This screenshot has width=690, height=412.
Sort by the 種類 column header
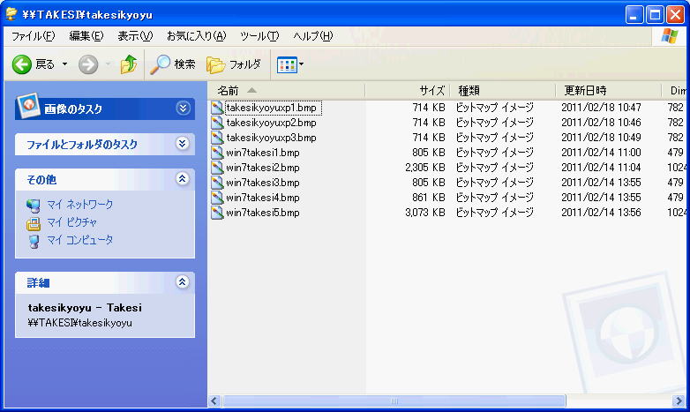(x=503, y=91)
